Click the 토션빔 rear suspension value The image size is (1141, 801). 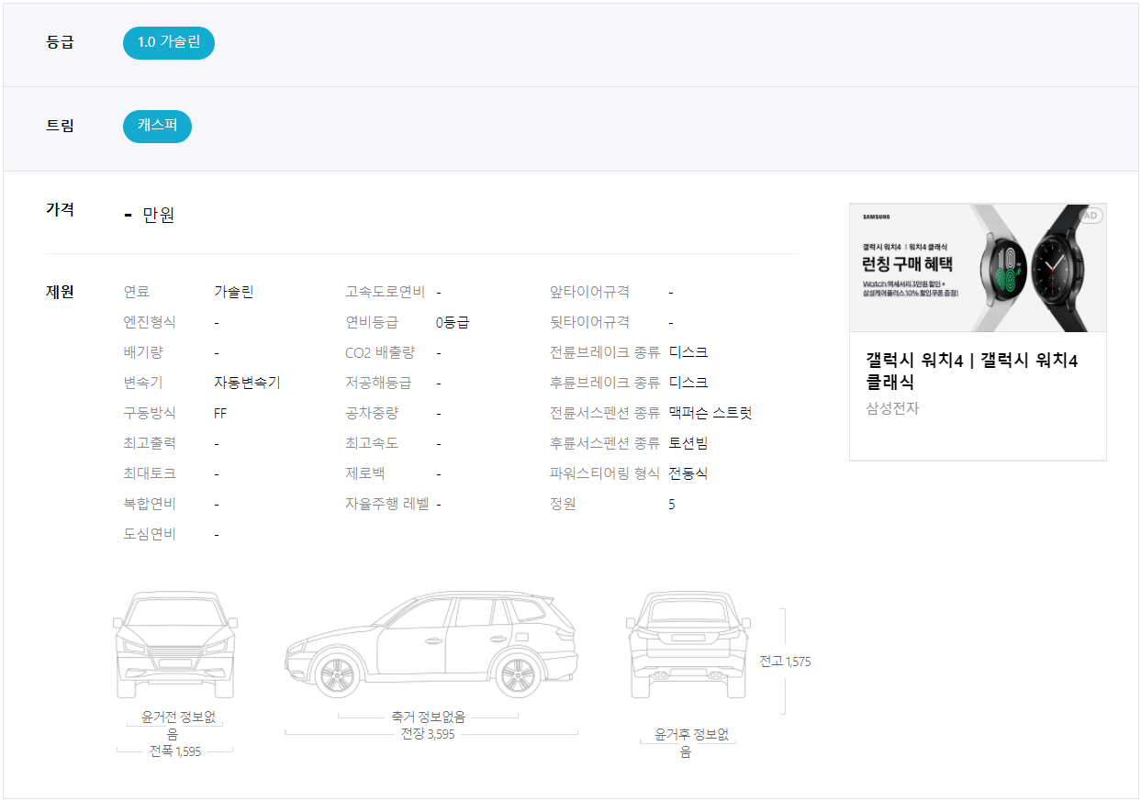[688, 443]
